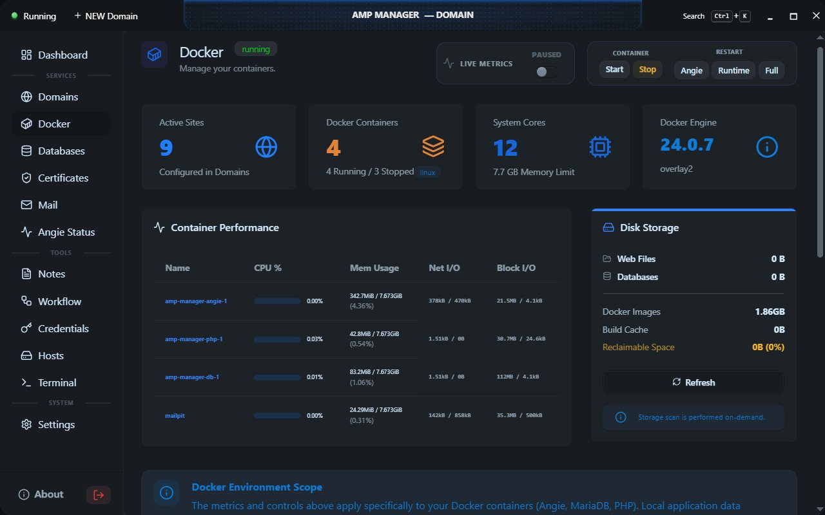Click the pulse icon beside LIVE METRICS
This screenshot has width=825, height=515.
coord(449,64)
